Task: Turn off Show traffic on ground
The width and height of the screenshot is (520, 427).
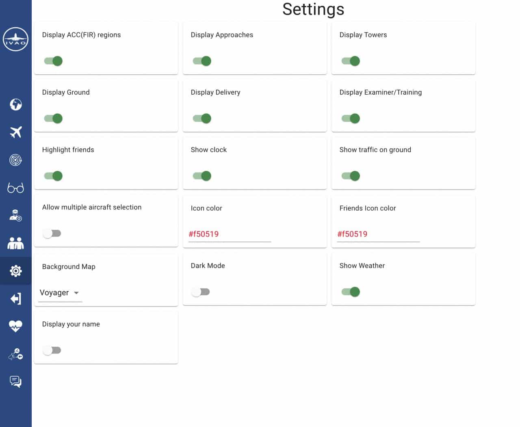Action: 350,176
